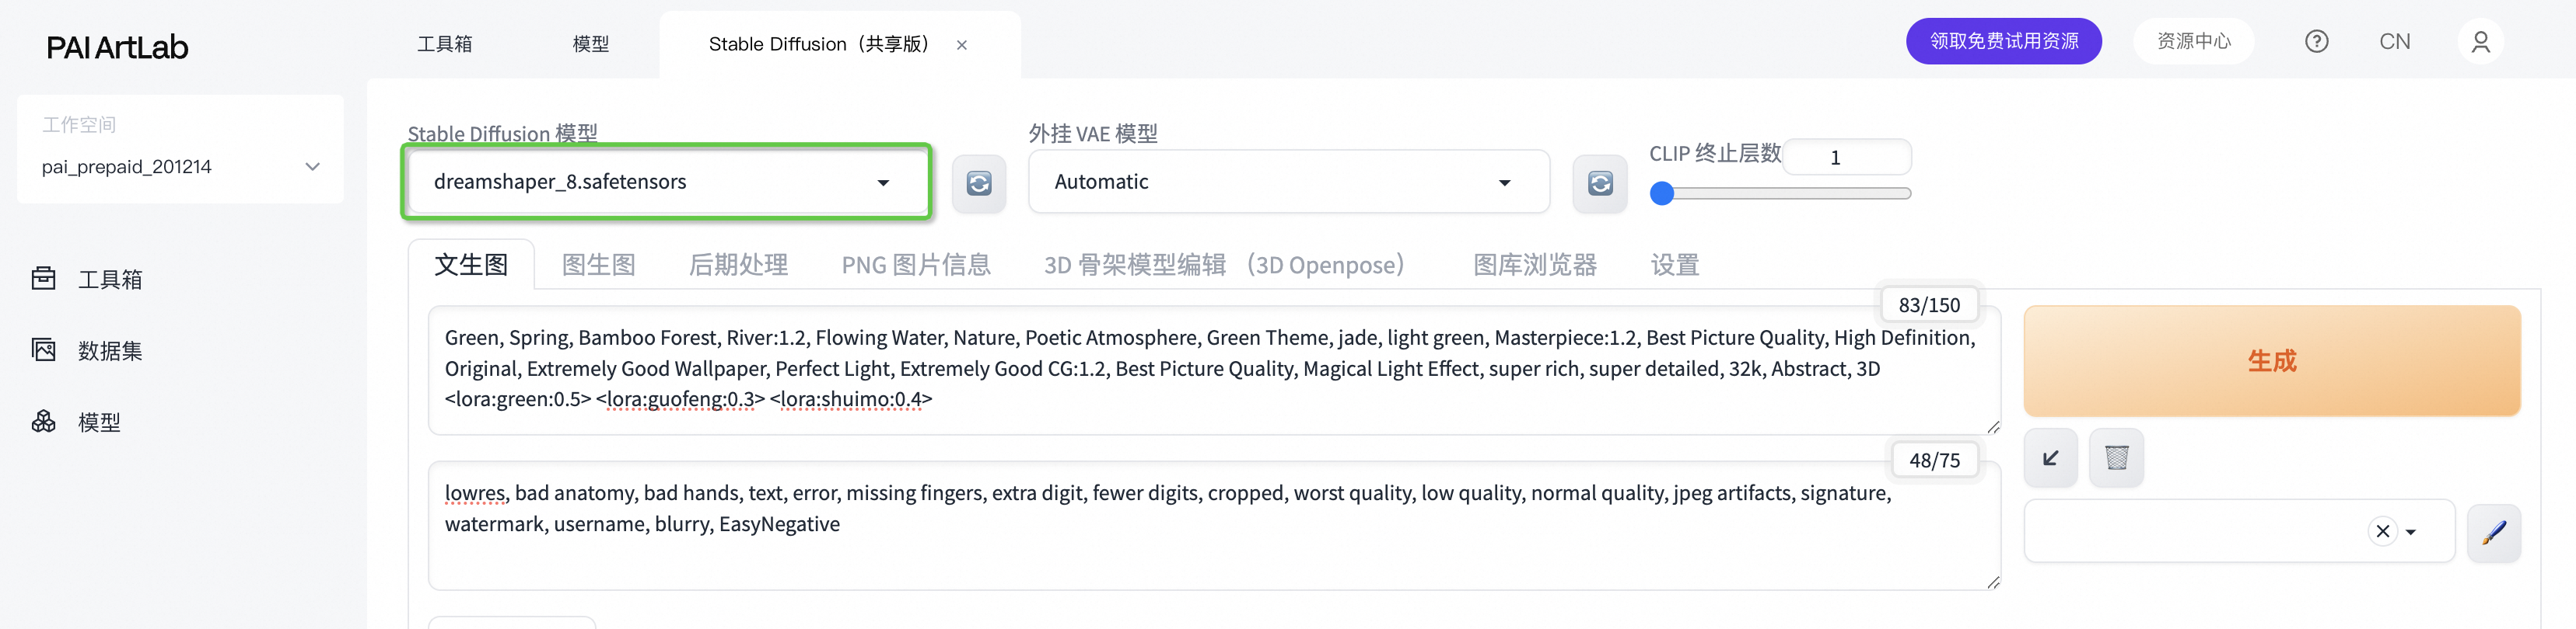Clear the styles selection with the X
The height and width of the screenshot is (629, 2576).
point(2382,531)
